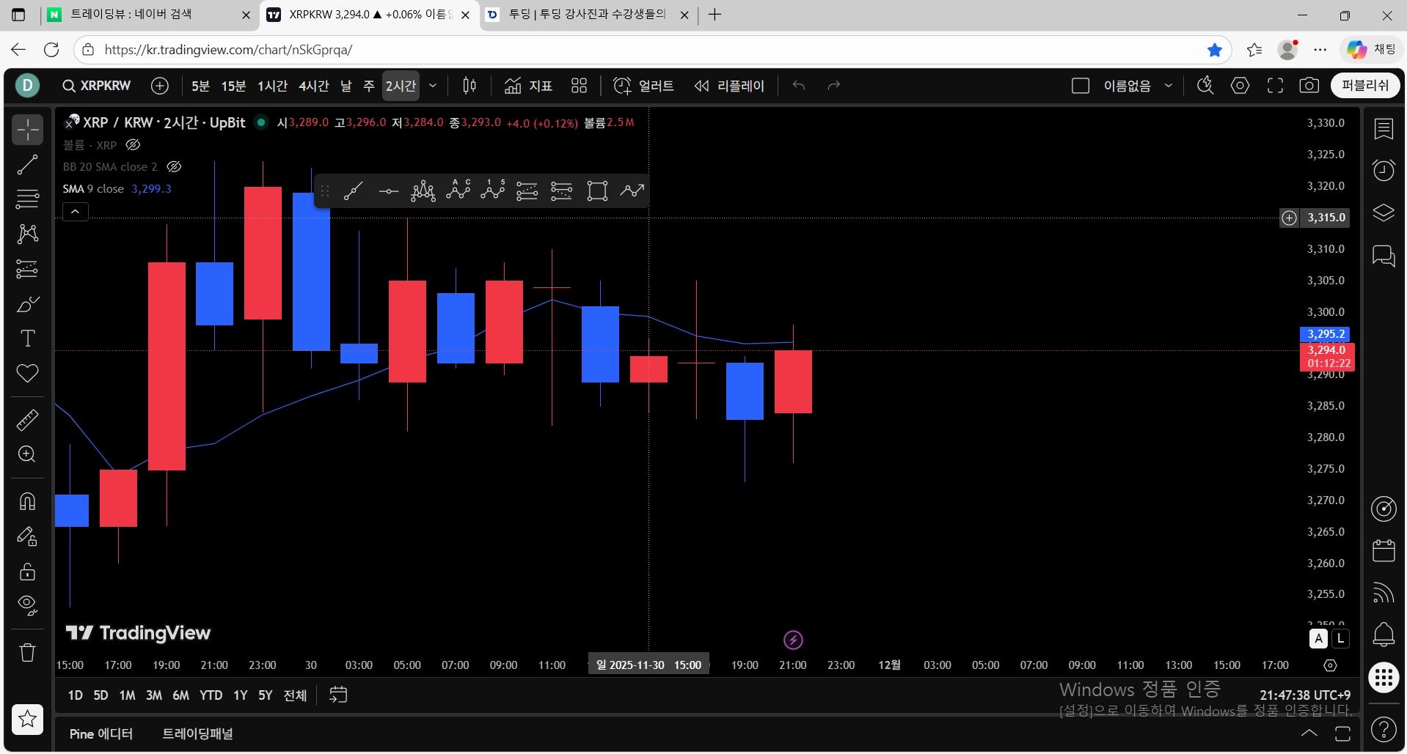The width and height of the screenshot is (1407, 754).
Task: Set date range to 1M
Action: 127,695
